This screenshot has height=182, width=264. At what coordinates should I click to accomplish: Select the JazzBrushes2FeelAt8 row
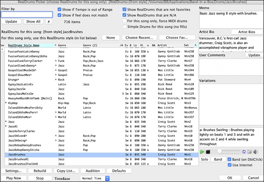102,164
